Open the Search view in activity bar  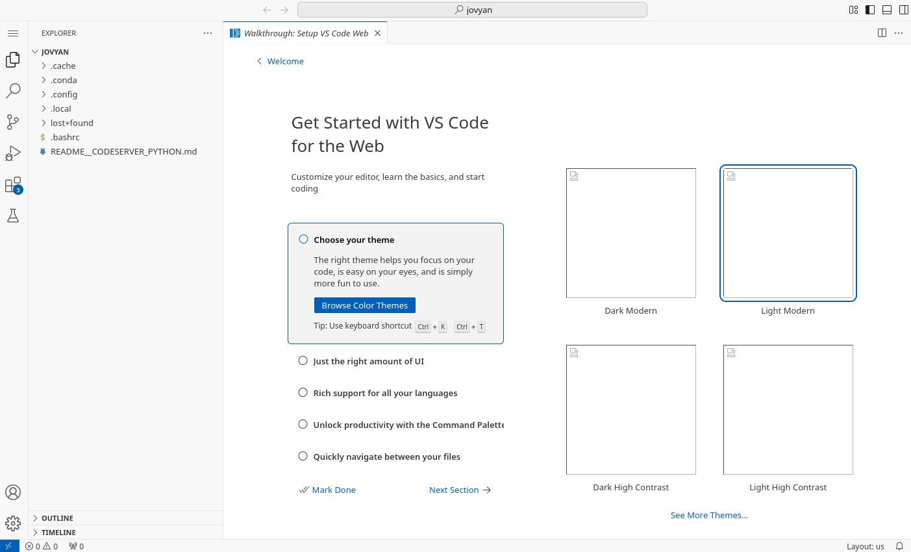tap(13, 90)
